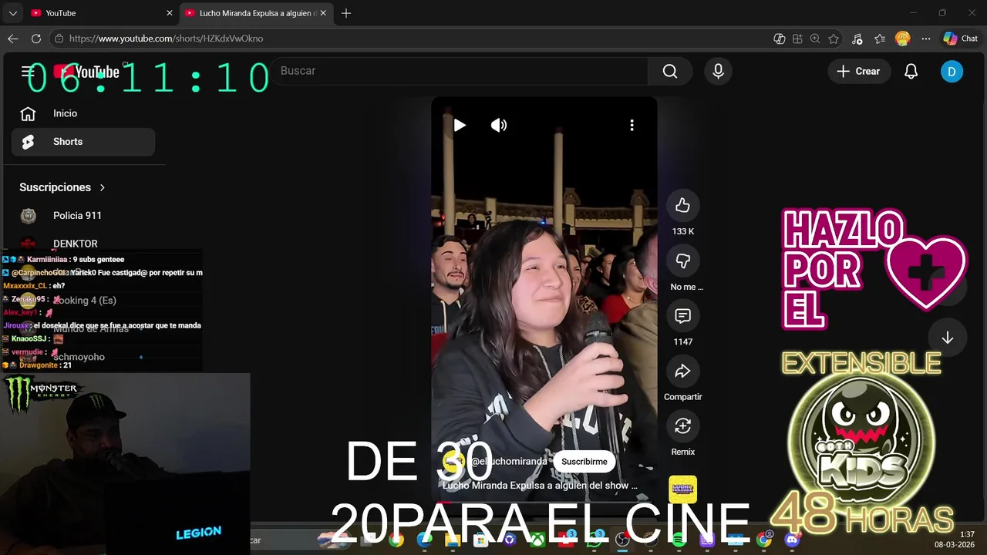Go back with the browser arrow
This screenshot has height=555, width=987.
pos(13,39)
